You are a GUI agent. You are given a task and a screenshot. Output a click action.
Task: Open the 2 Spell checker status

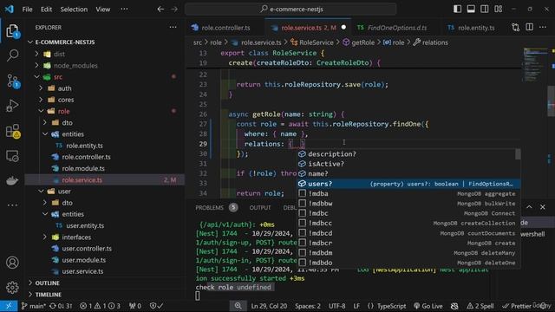[x=480, y=306]
